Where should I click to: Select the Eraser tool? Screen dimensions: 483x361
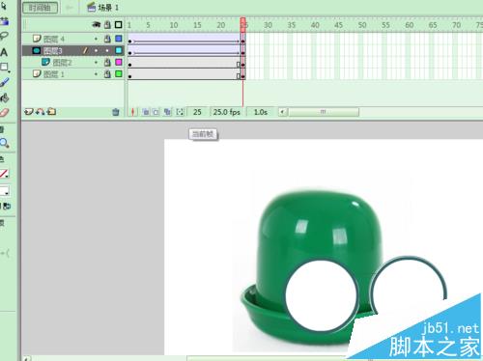(x=5, y=113)
